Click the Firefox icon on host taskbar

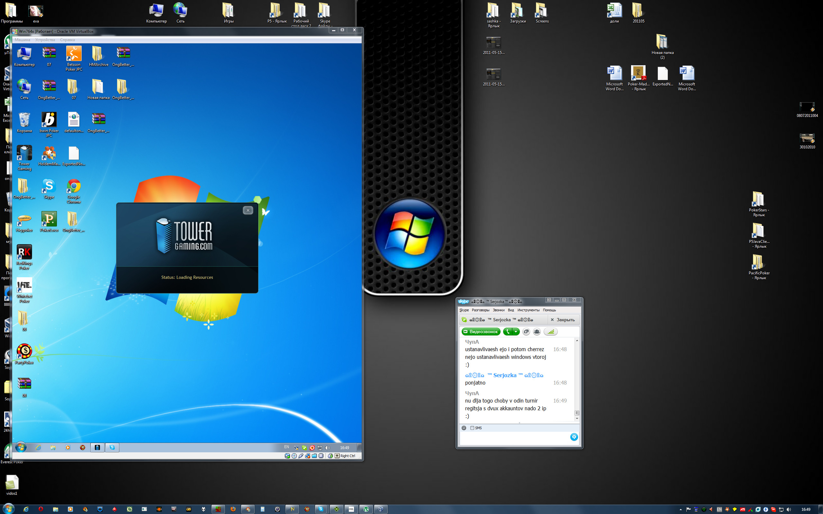(233, 509)
